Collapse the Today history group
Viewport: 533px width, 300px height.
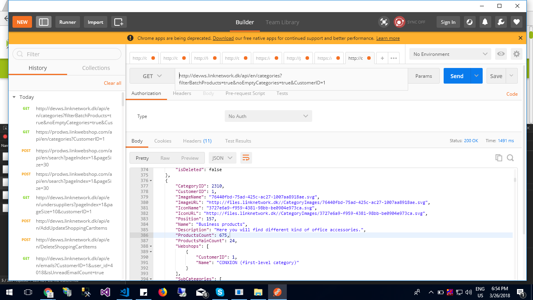click(x=14, y=97)
